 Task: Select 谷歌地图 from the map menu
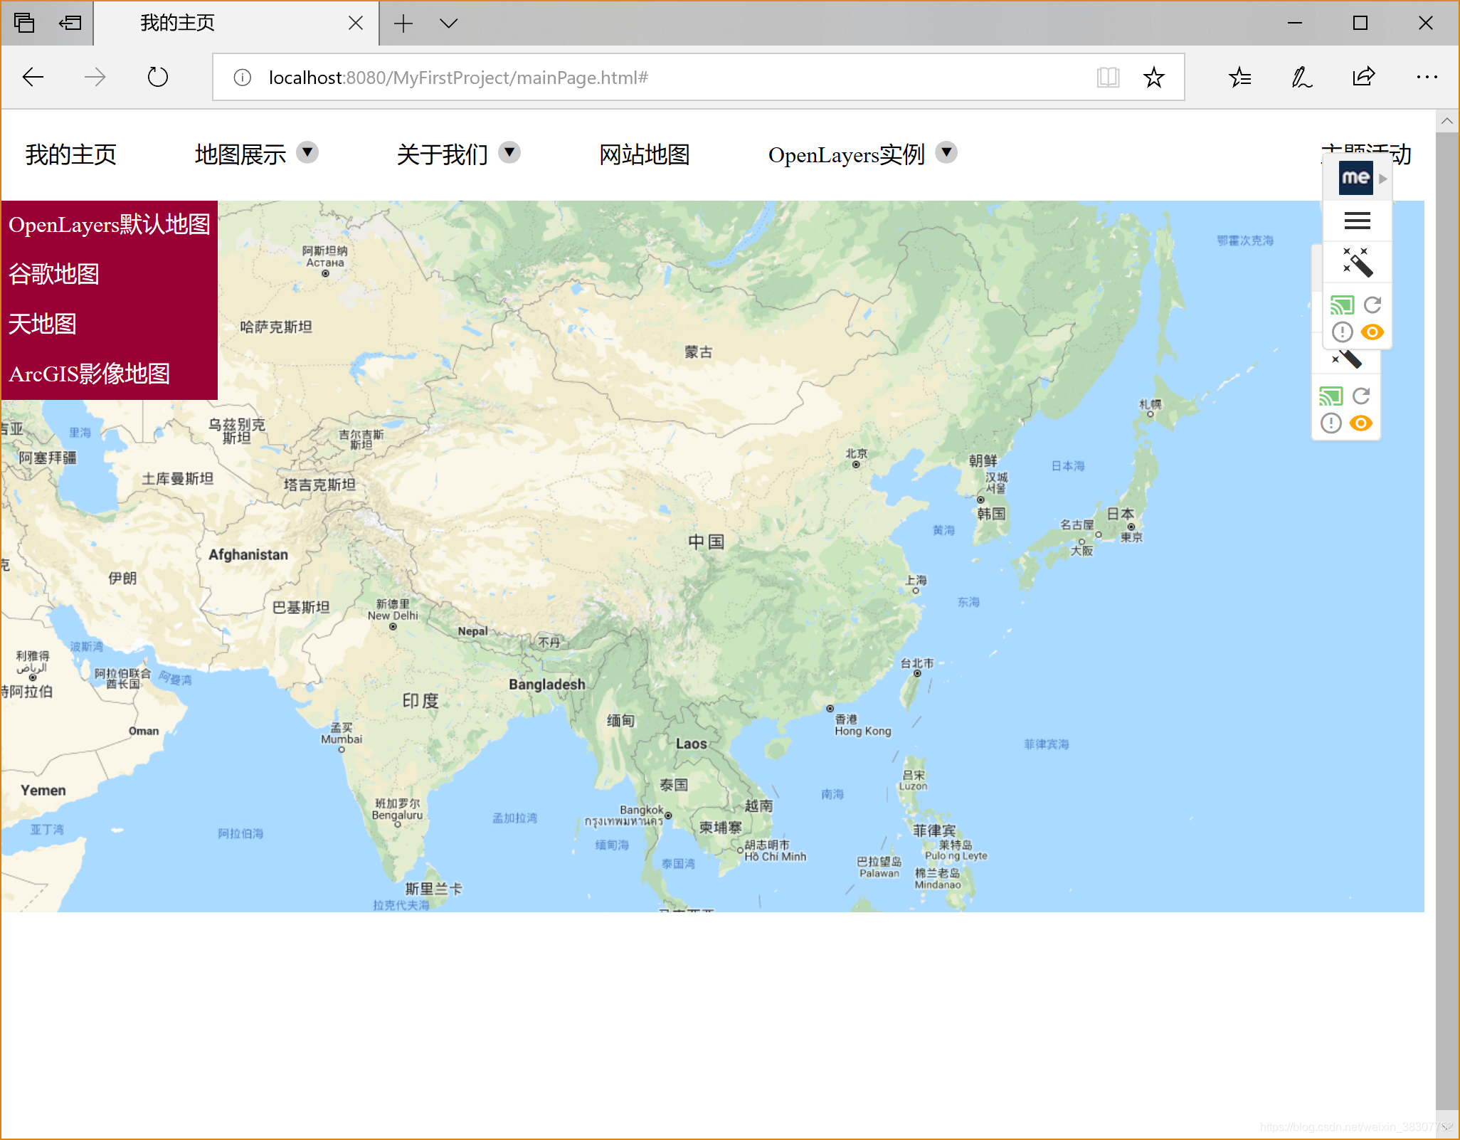[54, 274]
